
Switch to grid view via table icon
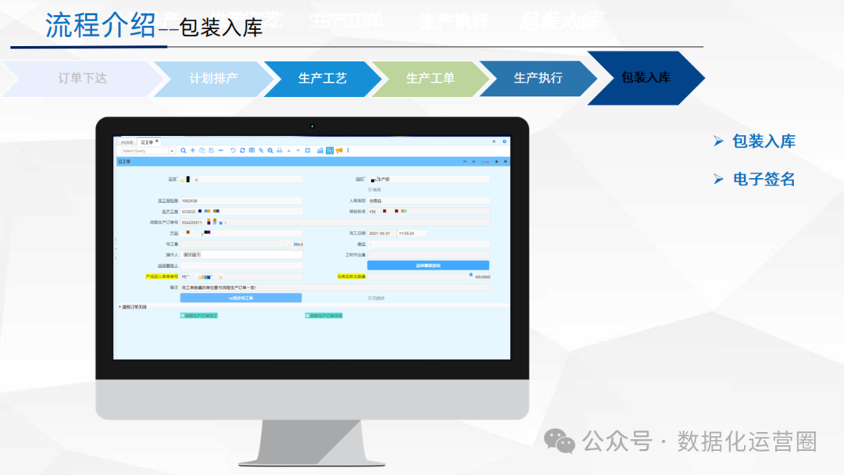(x=252, y=151)
